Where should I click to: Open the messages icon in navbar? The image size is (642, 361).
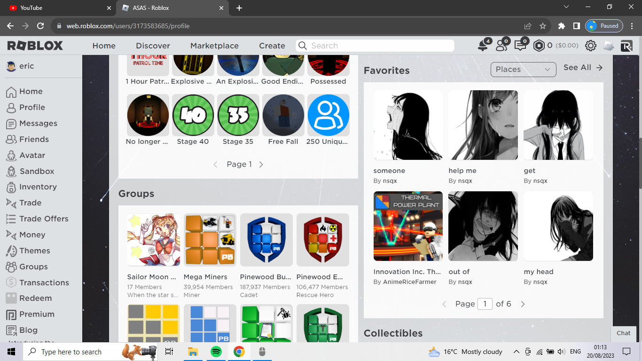point(520,46)
